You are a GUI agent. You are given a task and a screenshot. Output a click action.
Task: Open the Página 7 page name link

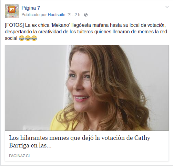tap(31, 8)
